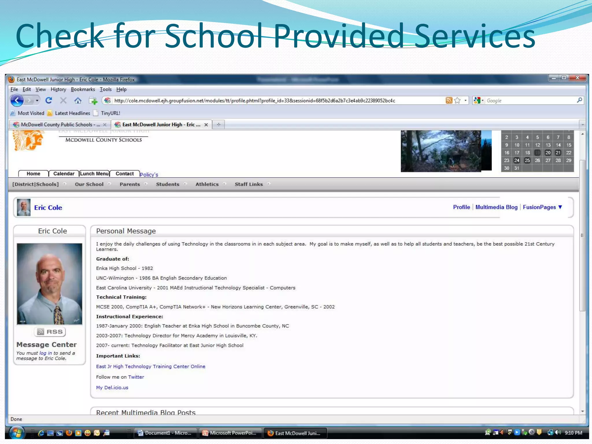Open the search engine selector dropdown
The width and height of the screenshot is (592, 444).
[x=482, y=101]
